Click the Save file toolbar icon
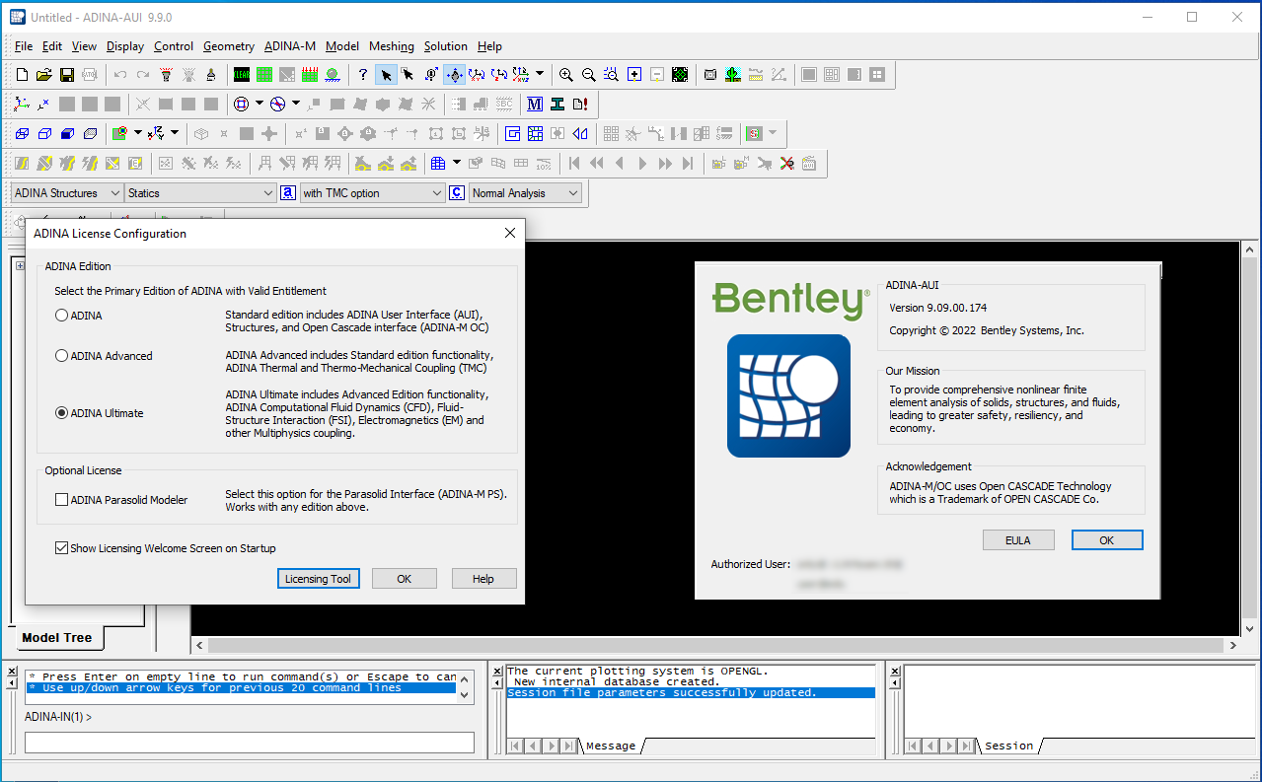Viewport: 1262px width, 782px height. click(x=67, y=75)
